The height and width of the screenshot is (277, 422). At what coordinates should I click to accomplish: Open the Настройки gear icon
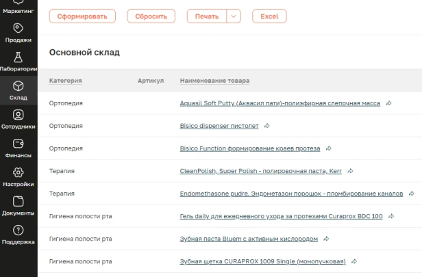[x=18, y=172]
